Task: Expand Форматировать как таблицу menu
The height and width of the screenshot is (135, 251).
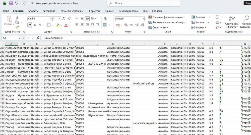Action: [x=167, y=22]
